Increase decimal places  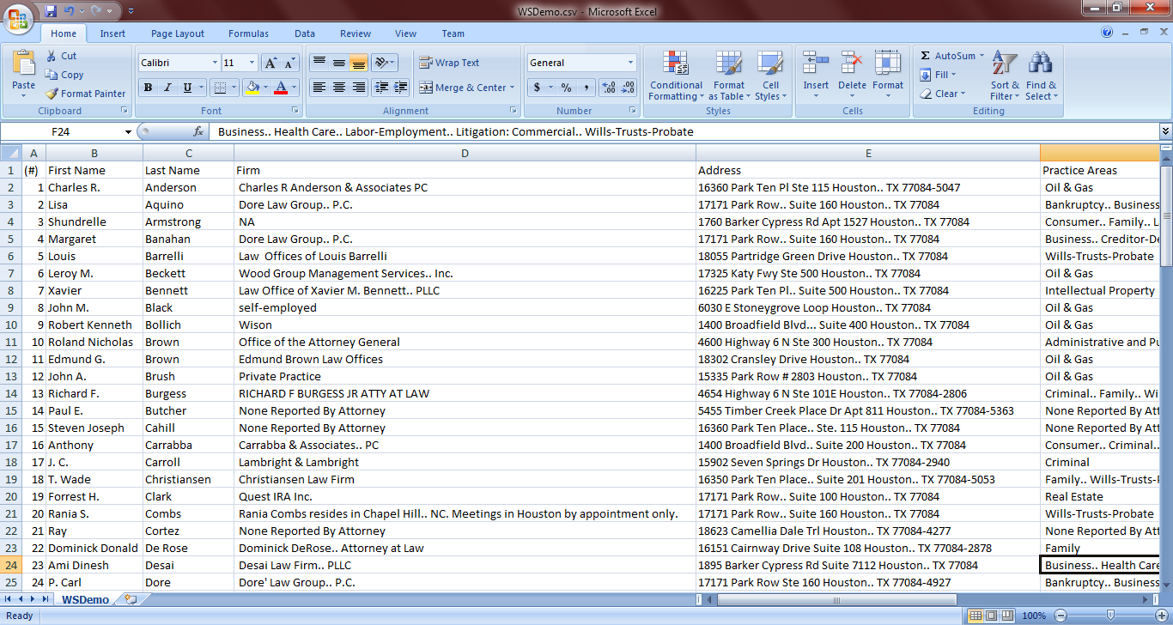coord(609,88)
